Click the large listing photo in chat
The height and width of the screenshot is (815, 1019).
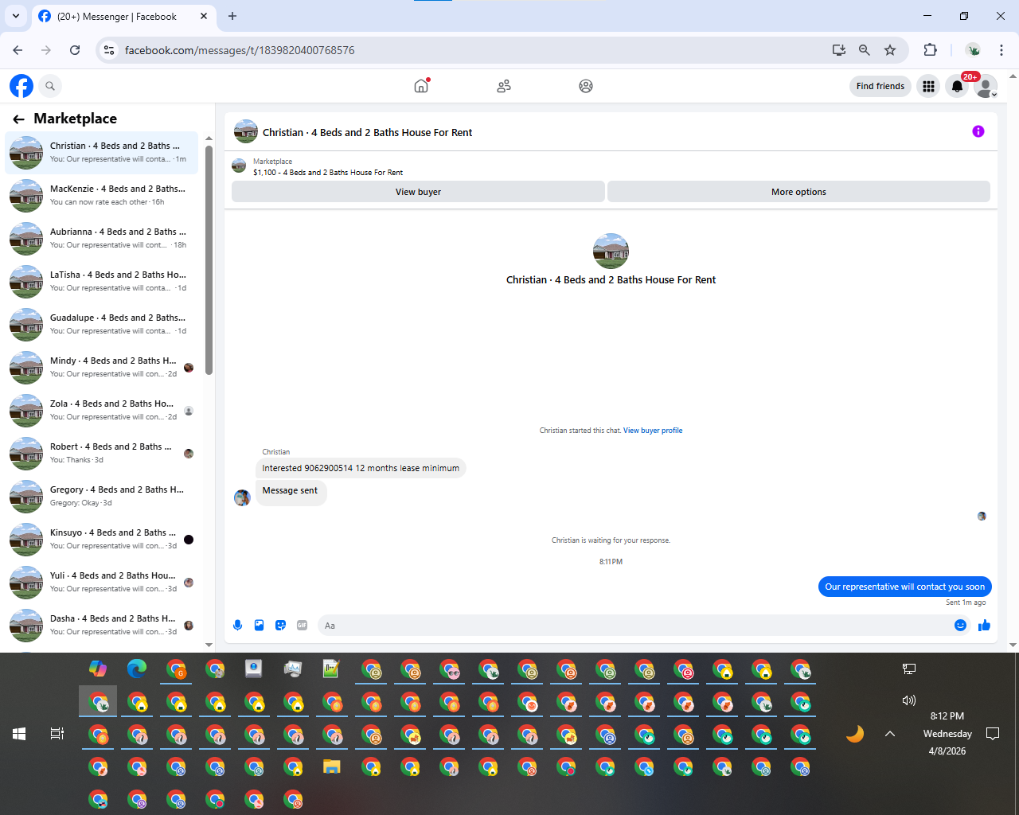point(611,251)
